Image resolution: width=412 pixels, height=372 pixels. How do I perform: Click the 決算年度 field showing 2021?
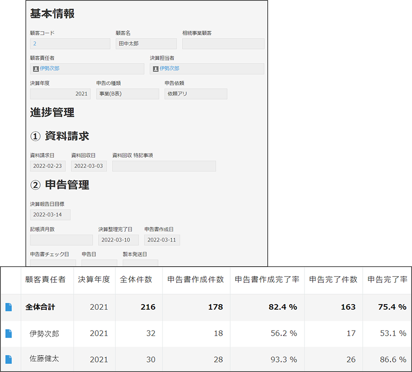pos(60,94)
